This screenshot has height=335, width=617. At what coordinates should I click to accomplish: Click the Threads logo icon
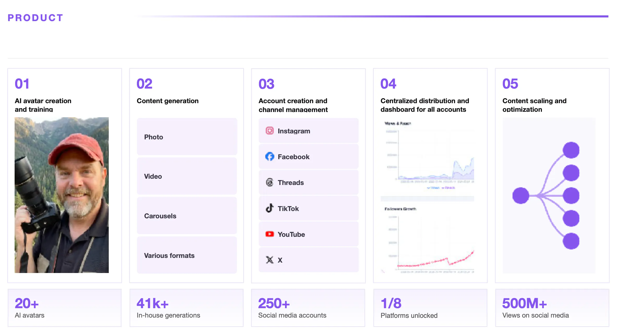[x=270, y=182]
